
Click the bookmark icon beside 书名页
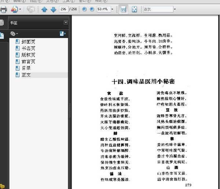tap(18, 48)
